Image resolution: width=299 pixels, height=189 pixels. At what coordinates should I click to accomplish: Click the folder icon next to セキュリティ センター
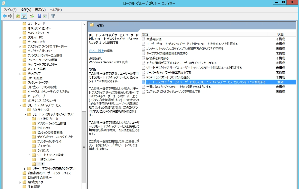coord(24,28)
